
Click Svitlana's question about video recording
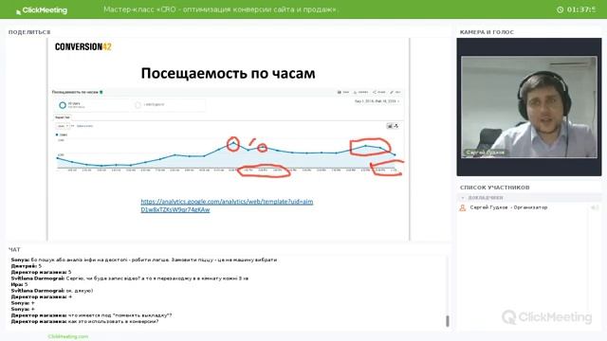(x=130, y=278)
